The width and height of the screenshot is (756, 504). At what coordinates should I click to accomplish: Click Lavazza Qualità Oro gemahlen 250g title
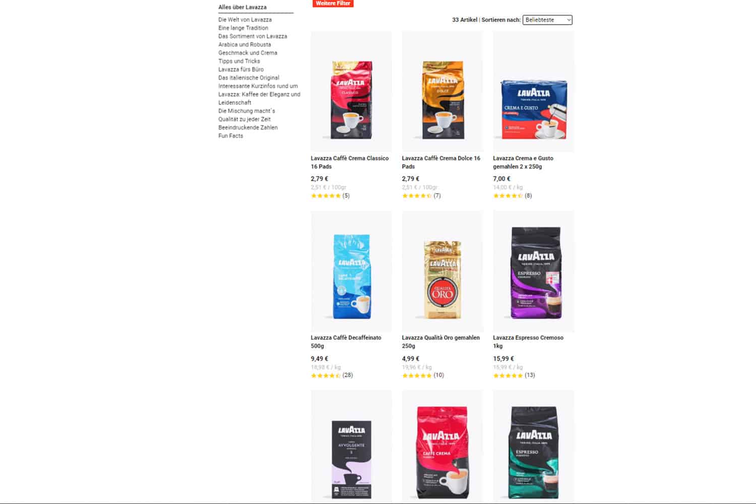pos(440,342)
